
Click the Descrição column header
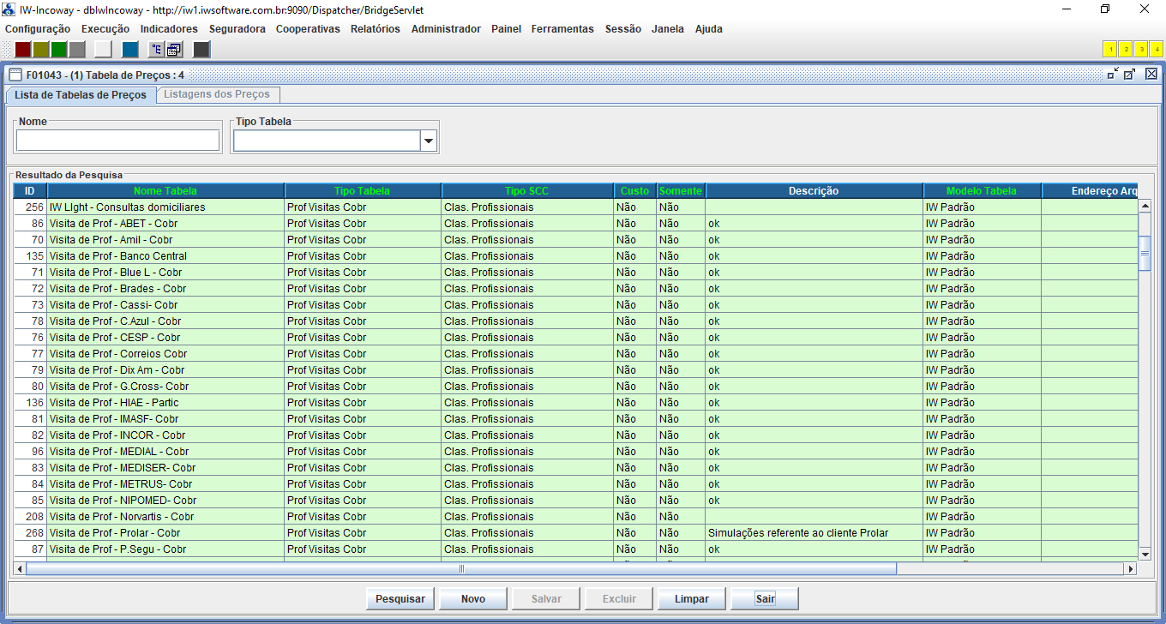814,191
